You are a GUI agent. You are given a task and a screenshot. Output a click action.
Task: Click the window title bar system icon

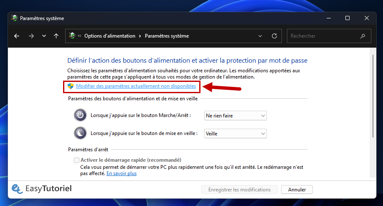(x=15, y=18)
